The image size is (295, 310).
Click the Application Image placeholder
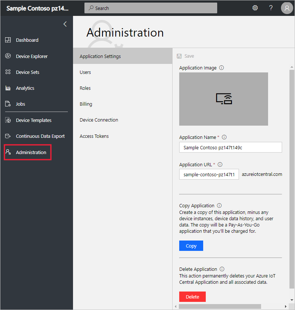point(223,99)
